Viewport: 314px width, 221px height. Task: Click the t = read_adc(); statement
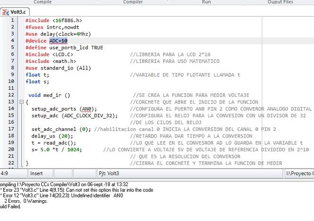pos(53,143)
